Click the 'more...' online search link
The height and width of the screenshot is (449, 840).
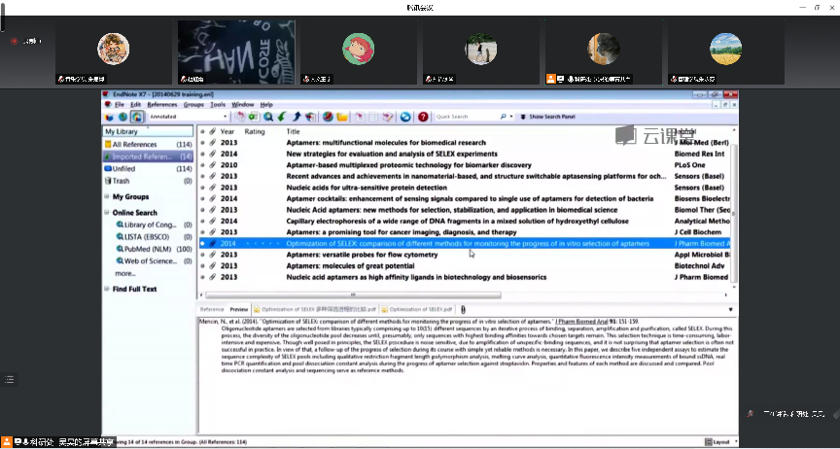125,274
